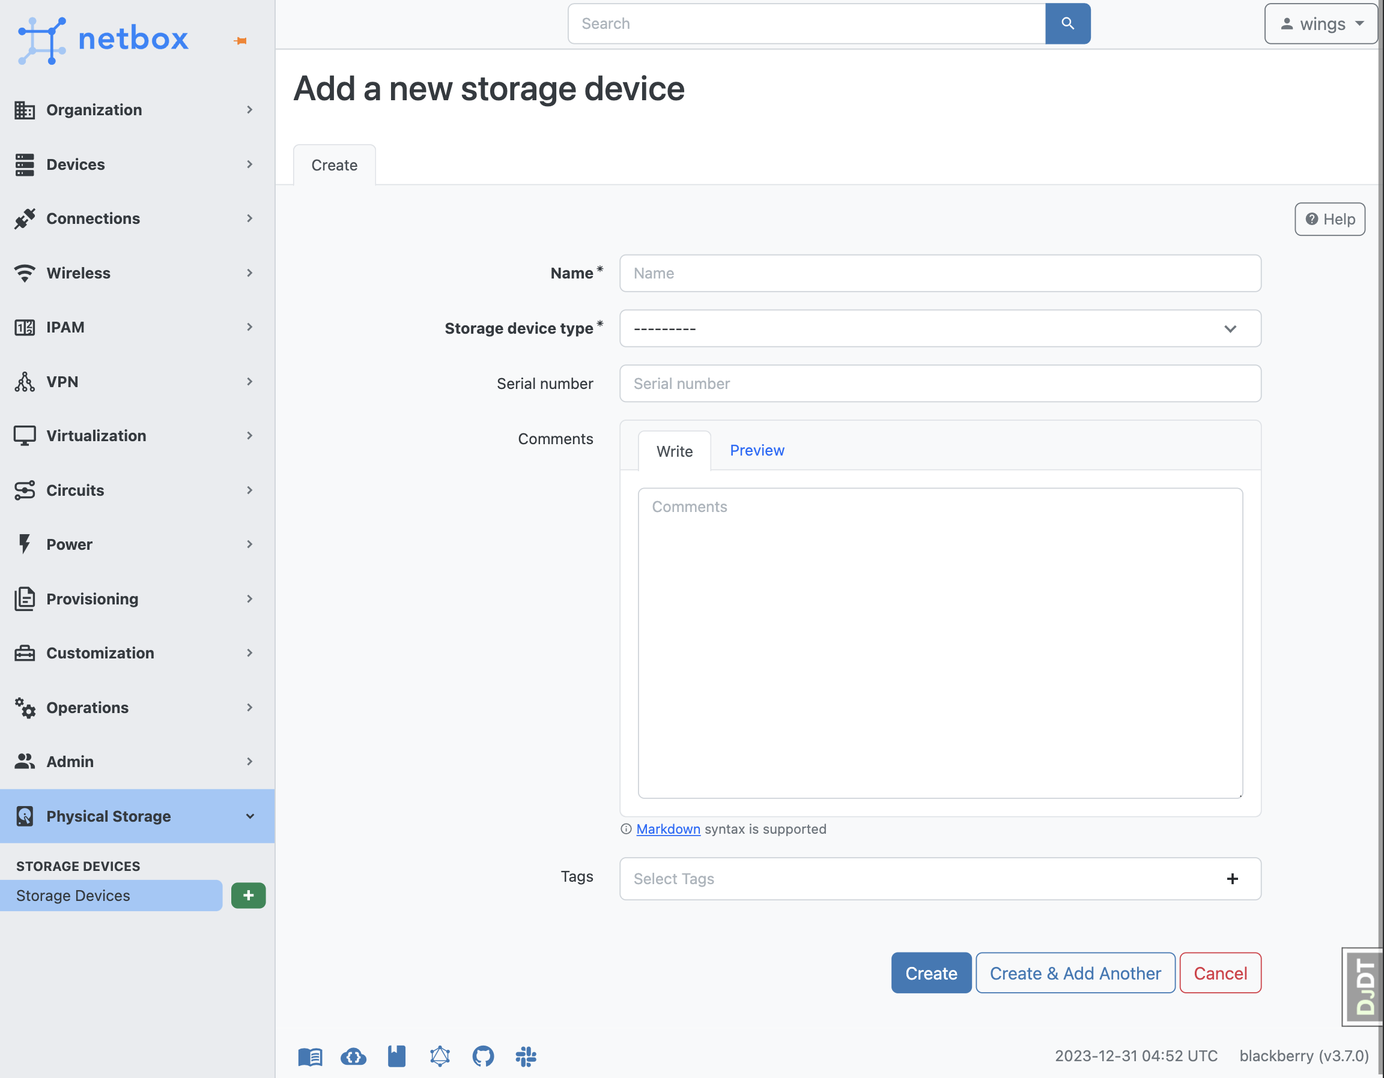Click the VPN sidebar icon
This screenshot has height=1078, width=1384.
(x=25, y=381)
